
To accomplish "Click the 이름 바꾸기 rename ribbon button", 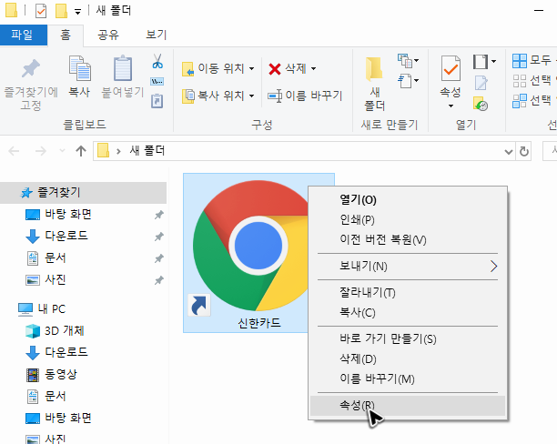I will [305, 96].
